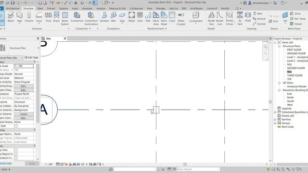
Task: Toggle the Annotation Crop checkbox
Action: tap(16, 158)
